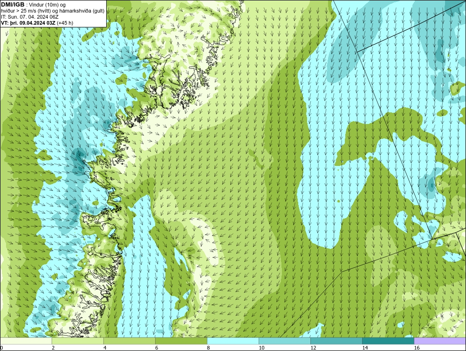Screen dimensions: 466x351
Task: Click the "16" legend scale label
Action: point(416,348)
